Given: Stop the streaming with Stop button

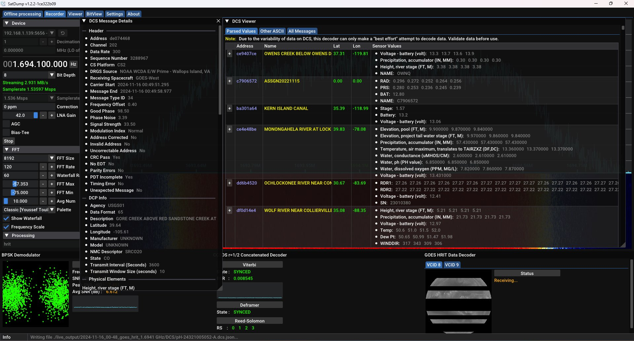Looking at the screenshot, I should point(9,141).
